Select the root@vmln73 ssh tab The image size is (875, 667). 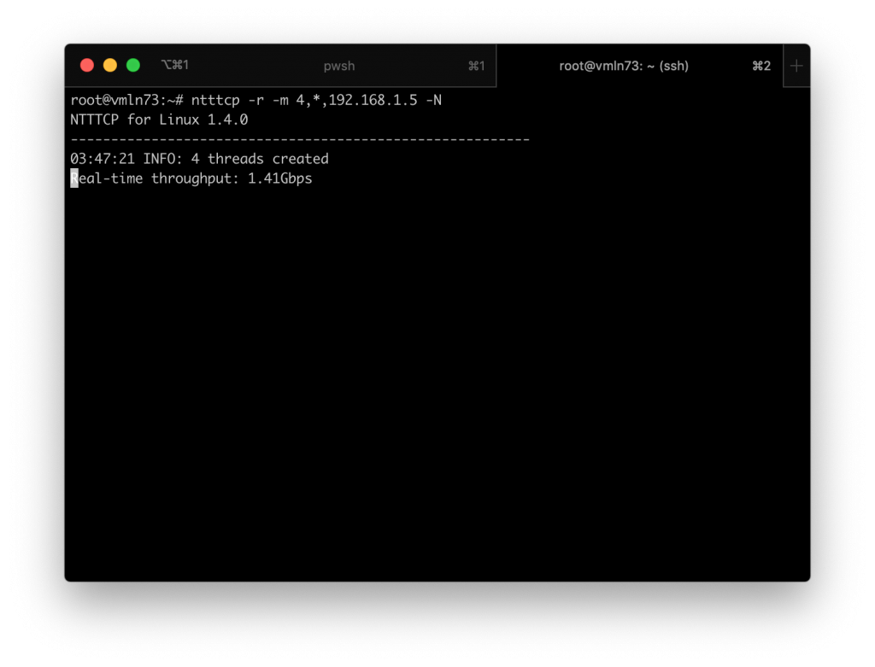(624, 66)
